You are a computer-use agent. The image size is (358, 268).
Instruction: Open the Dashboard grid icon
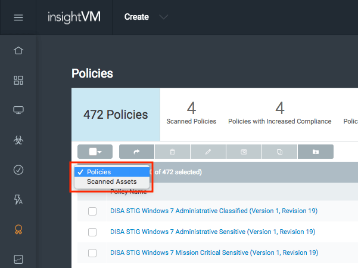18,80
